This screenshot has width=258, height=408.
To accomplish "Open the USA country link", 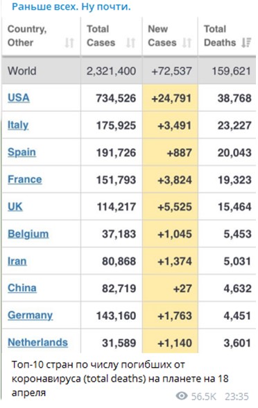I will coord(19,98).
